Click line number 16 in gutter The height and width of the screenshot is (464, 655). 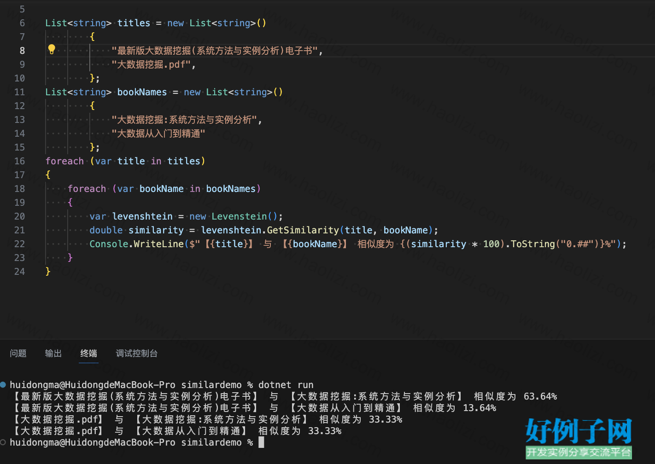click(x=19, y=161)
